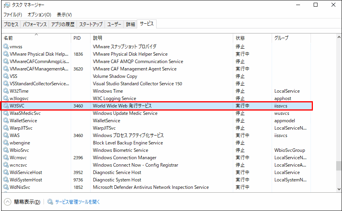Sort by the 名前 column header
Viewport: 342px width, 211px height.
36,38
